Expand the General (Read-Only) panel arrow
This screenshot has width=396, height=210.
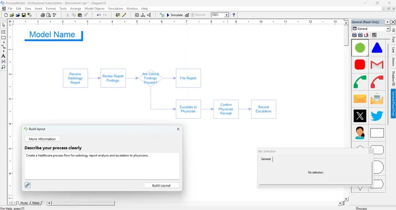pos(388,22)
